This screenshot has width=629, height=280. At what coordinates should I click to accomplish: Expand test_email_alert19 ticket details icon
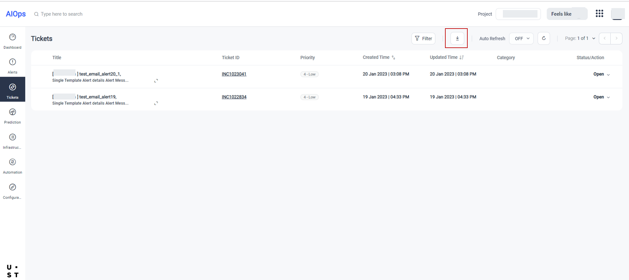tap(156, 103)
